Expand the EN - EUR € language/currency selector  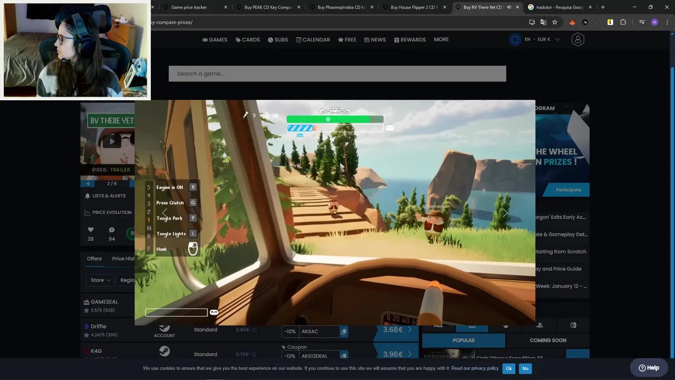(535, 40)
